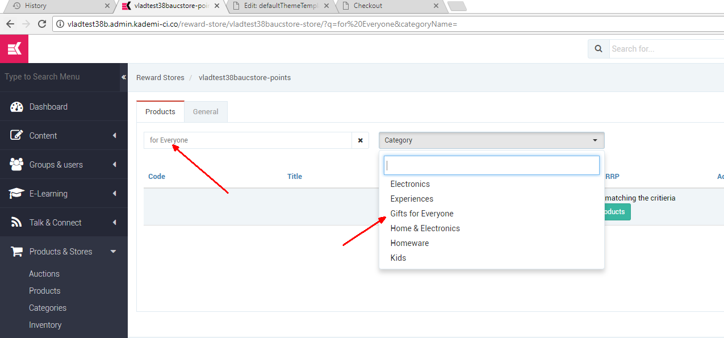
Task: Close the Edit: defaultThemeTemplate tab
Action: click(327, 6)
